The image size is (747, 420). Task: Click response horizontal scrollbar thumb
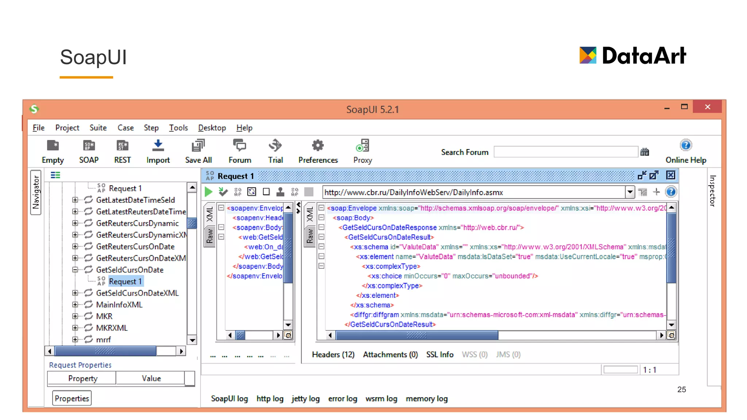[x=417, y=335]
